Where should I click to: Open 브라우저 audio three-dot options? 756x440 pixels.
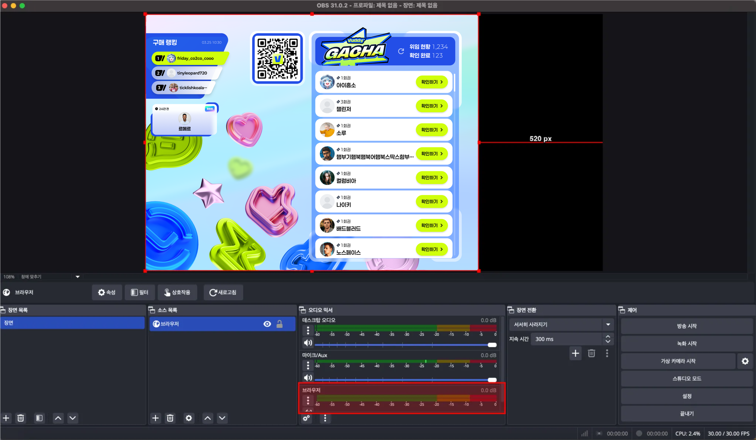click(x=308, y=400)
